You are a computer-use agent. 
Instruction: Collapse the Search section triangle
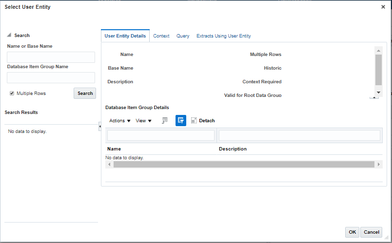9,35
